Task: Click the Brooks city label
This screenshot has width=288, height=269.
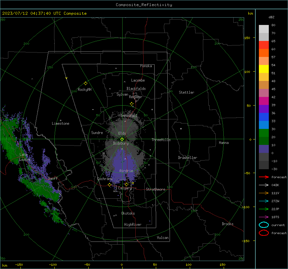Action: coord(228,224)
